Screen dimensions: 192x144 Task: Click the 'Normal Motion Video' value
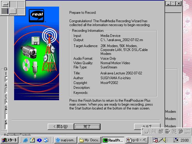coord(115,63)
